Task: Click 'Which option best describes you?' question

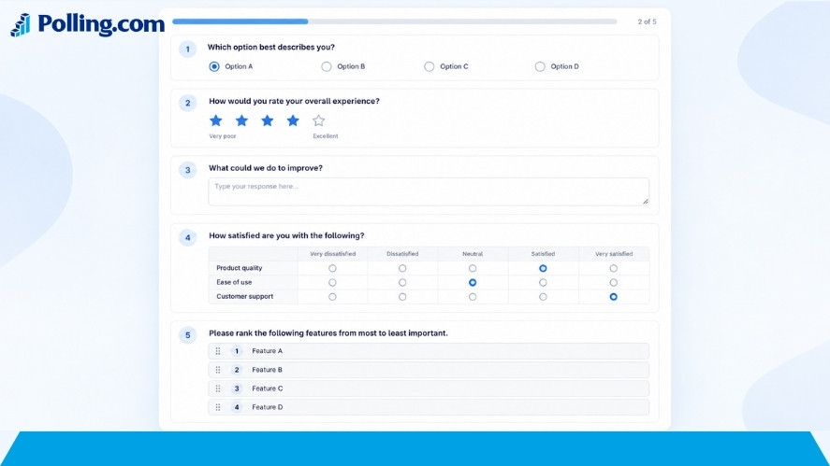Action: [x=271, y=47]
